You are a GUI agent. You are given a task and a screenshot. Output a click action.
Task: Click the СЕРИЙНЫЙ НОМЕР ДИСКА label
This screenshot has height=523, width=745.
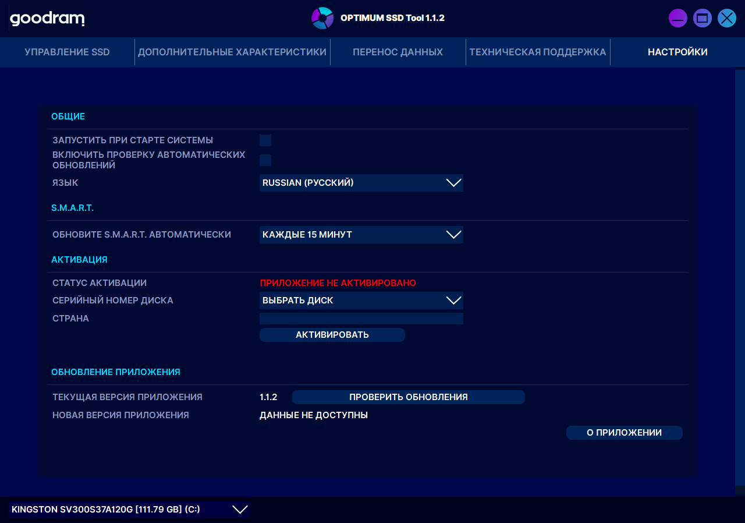pos(113,301)
